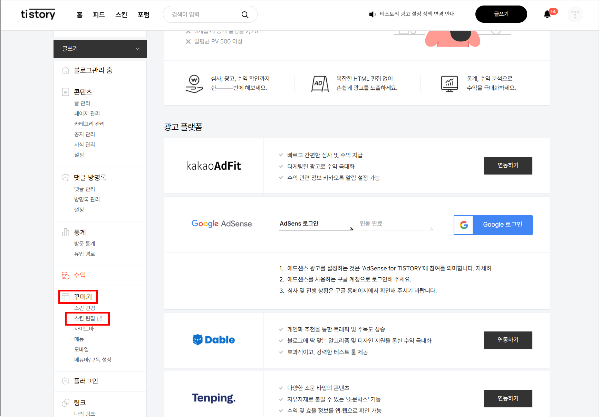Image resolution: width=599 pixels, height=417 pixels.
Task: Open 스킨 in top navigation
Action: 121,14
